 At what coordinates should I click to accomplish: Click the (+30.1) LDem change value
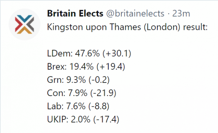[117, 53]
